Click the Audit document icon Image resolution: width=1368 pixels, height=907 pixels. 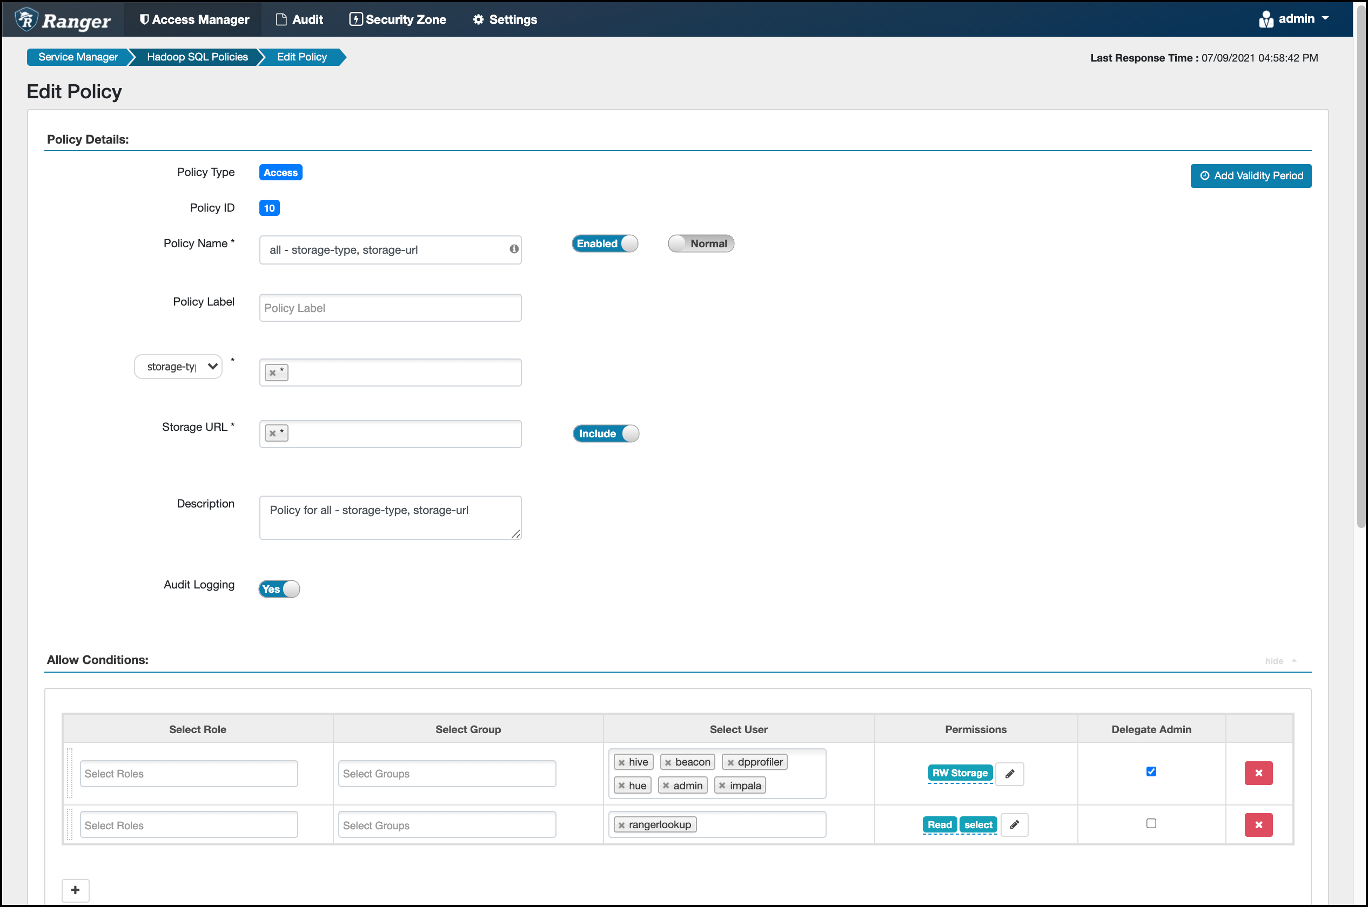tap(281, 18)
